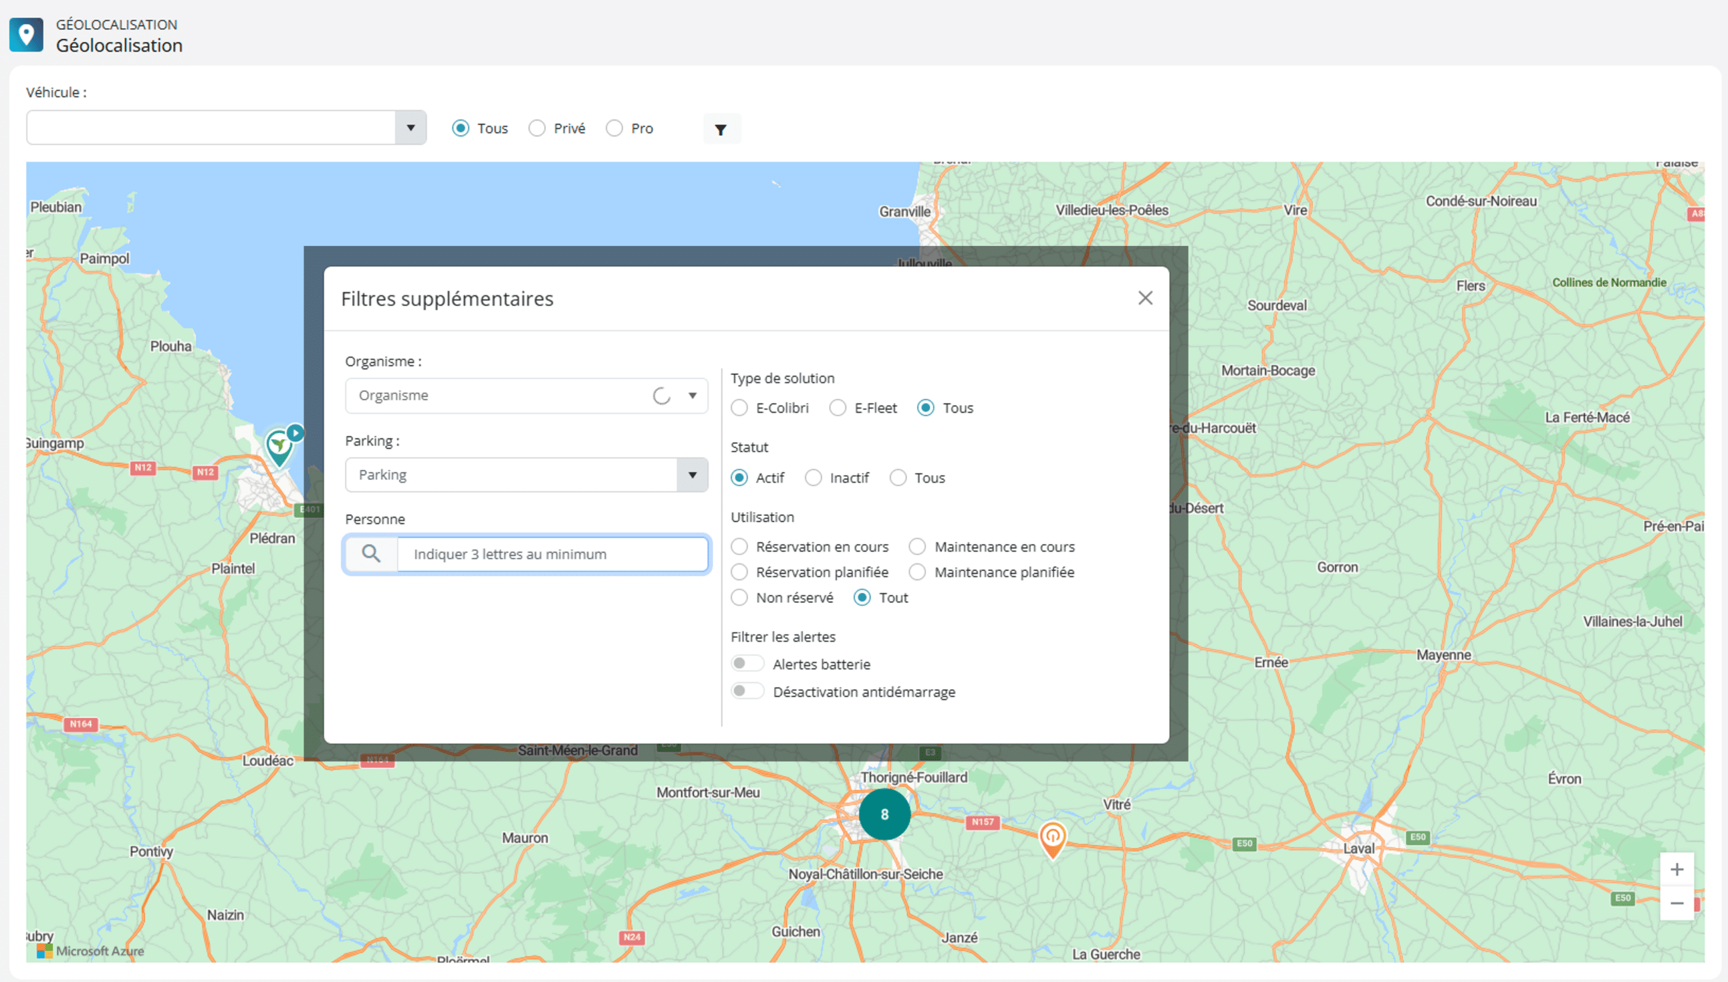
Task: Click the Mortain-Bocage map label
Action: click(1268, 371)
